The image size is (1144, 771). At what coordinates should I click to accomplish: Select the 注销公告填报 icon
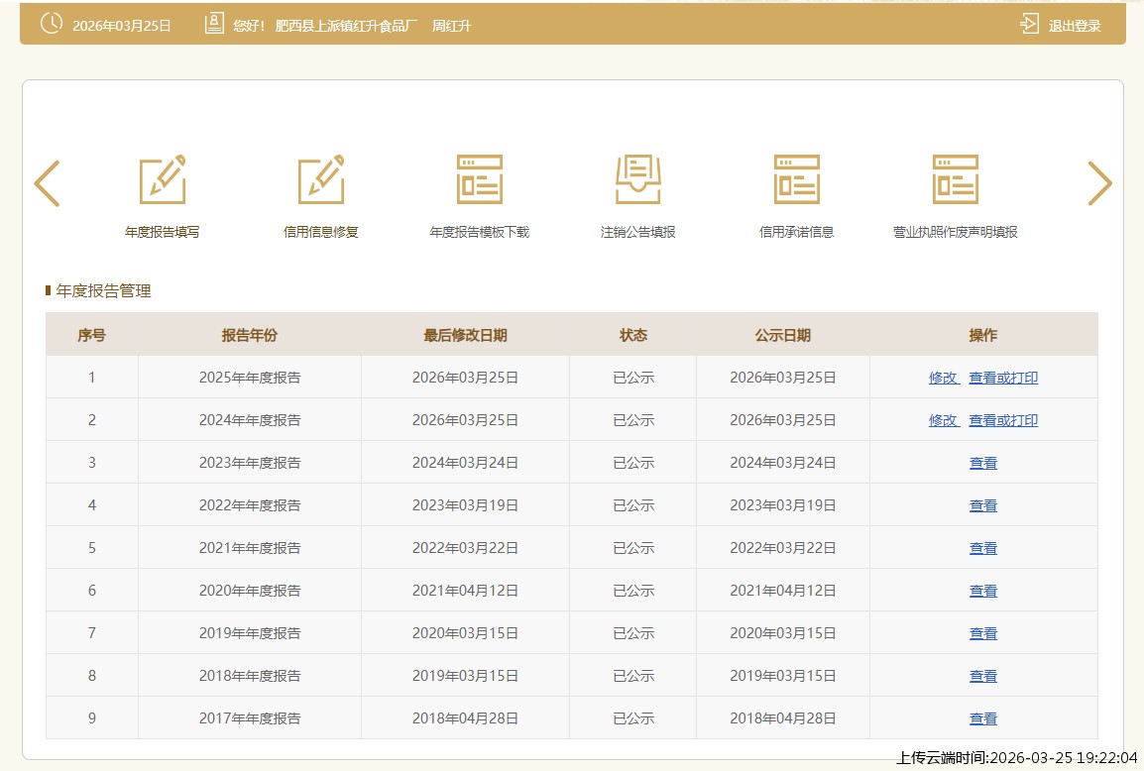point(638,180)
